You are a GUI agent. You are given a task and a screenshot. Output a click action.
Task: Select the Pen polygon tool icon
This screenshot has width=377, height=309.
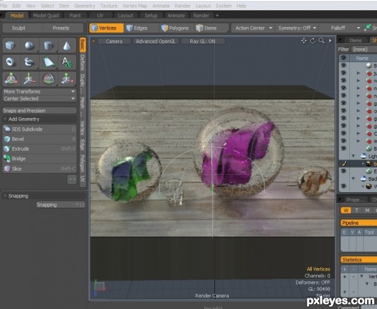pos(48,62)
